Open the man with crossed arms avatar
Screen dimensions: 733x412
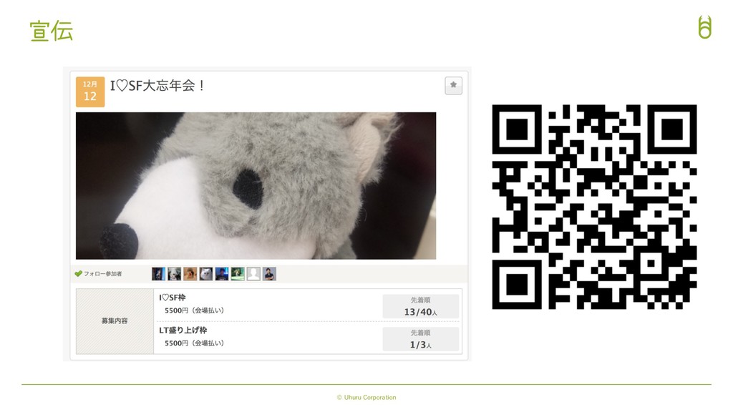pyautogui.click(x=269, y=274)
